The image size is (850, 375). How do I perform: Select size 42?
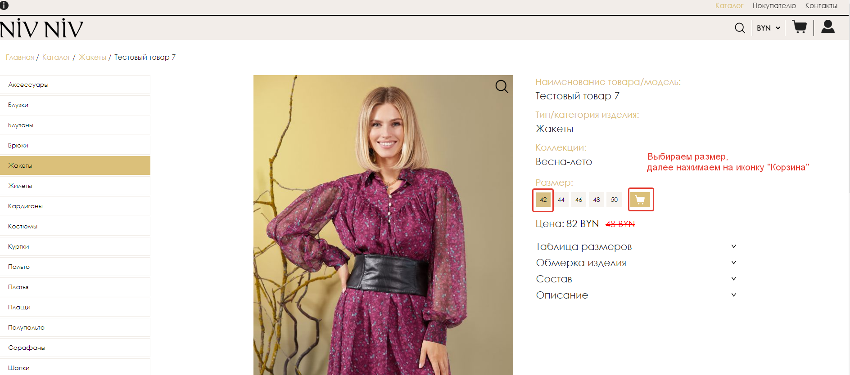pyautogui.click(x=543, y=200)
